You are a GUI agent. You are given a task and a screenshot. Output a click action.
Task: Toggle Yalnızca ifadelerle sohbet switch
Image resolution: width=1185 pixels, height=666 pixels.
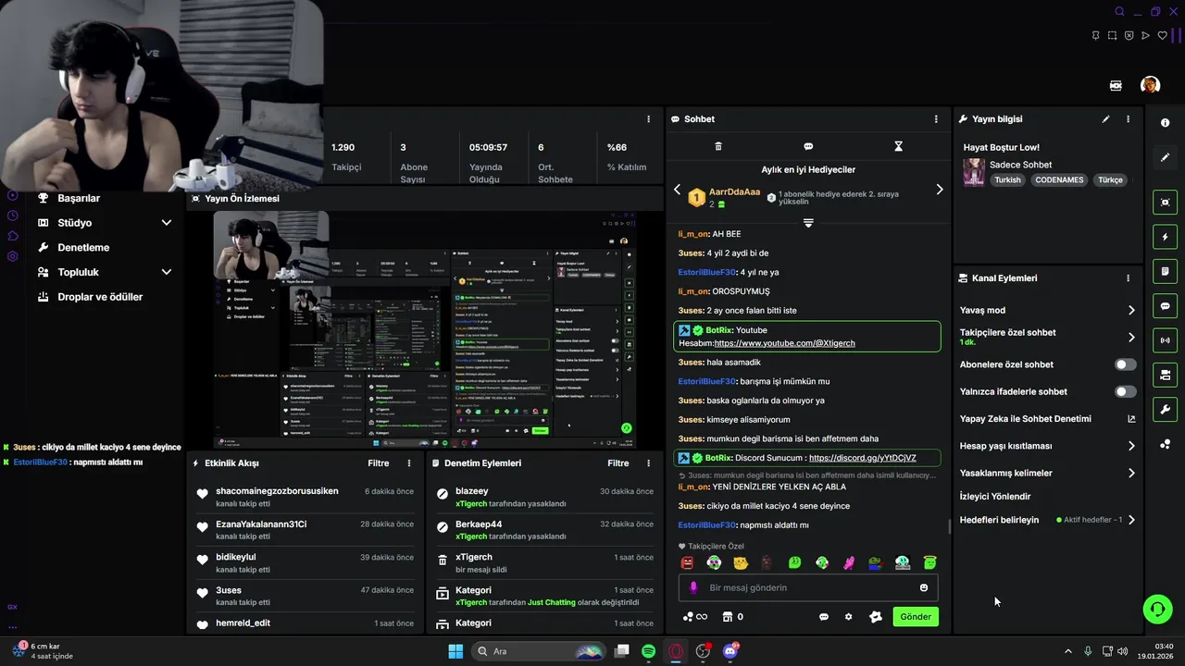pyautogui.click(x=1125, y=391)
